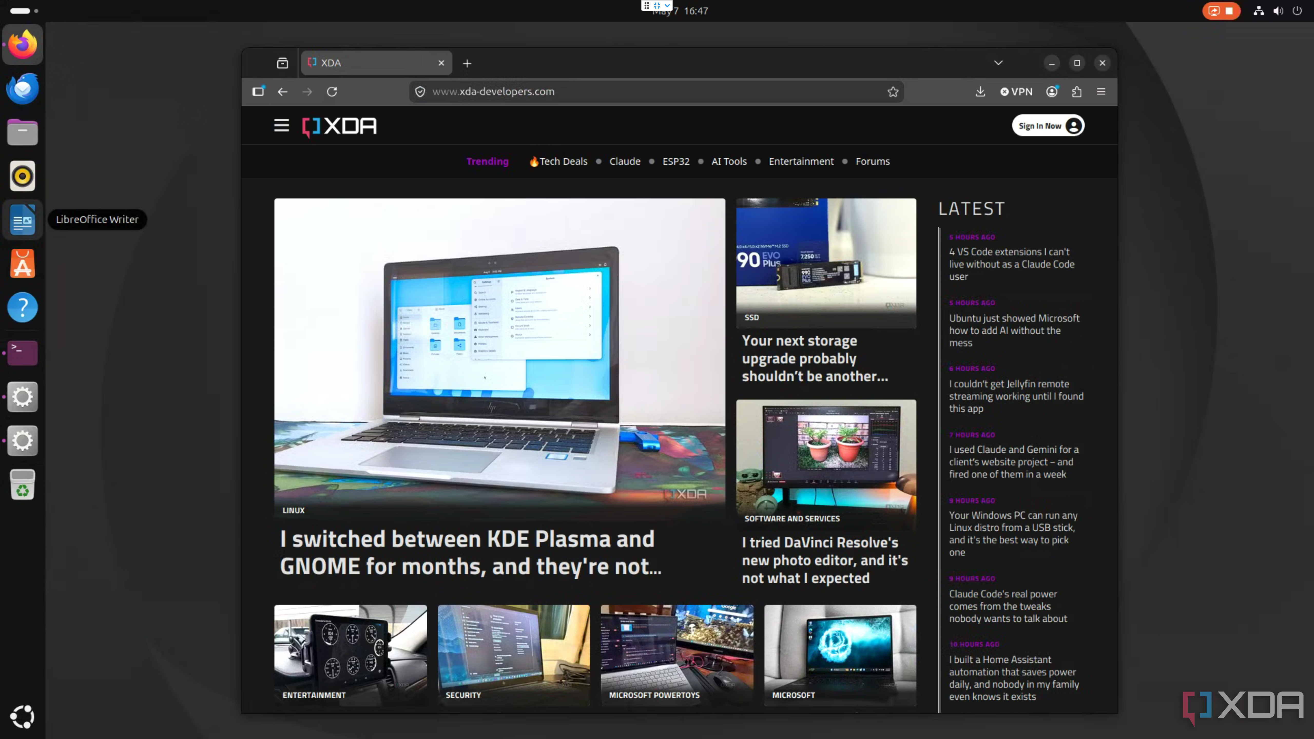Stop screen recording in top bar
This screenshot has height=739, width=1314.
pyautogui.click(x=1221, y=11)
